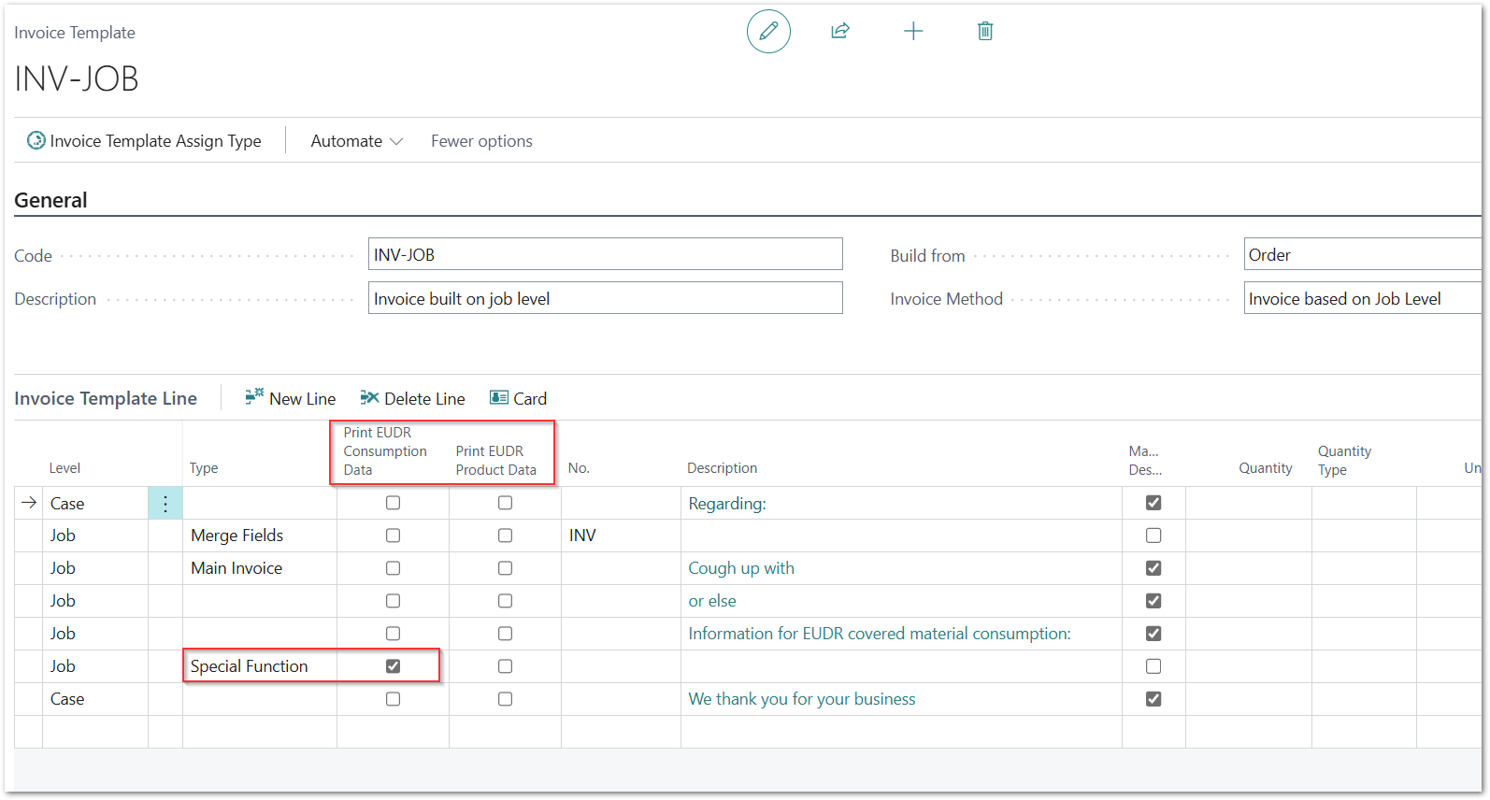Open the Build from dropdown field

click(x=1361, y=255)
